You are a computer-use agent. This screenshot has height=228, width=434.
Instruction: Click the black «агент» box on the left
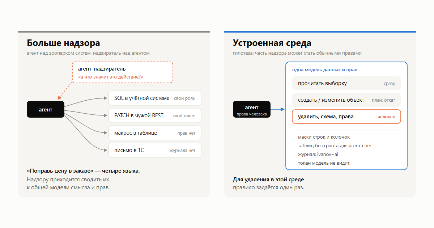point(46,109)
